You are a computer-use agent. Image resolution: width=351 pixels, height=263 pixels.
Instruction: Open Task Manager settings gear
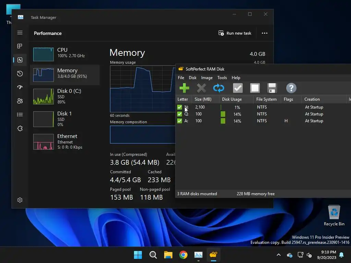tap(20, 200)
